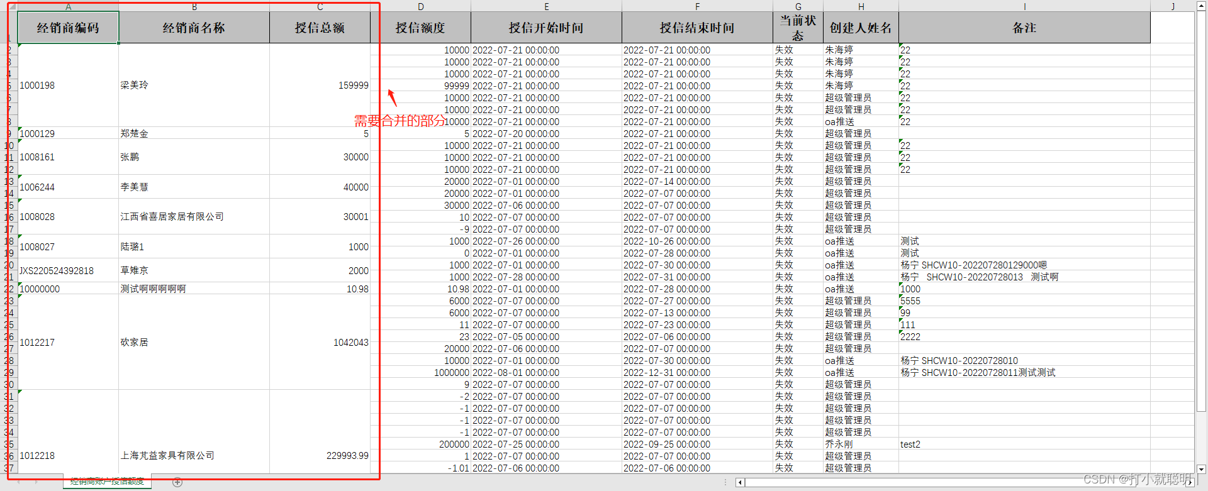
Task: Select merged cell with code 1000198
Action: (x=68, y=86)
